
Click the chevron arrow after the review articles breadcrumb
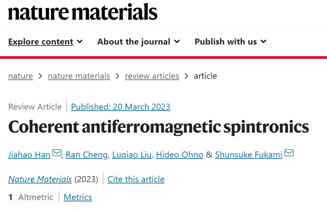click(x=187, y=76)
